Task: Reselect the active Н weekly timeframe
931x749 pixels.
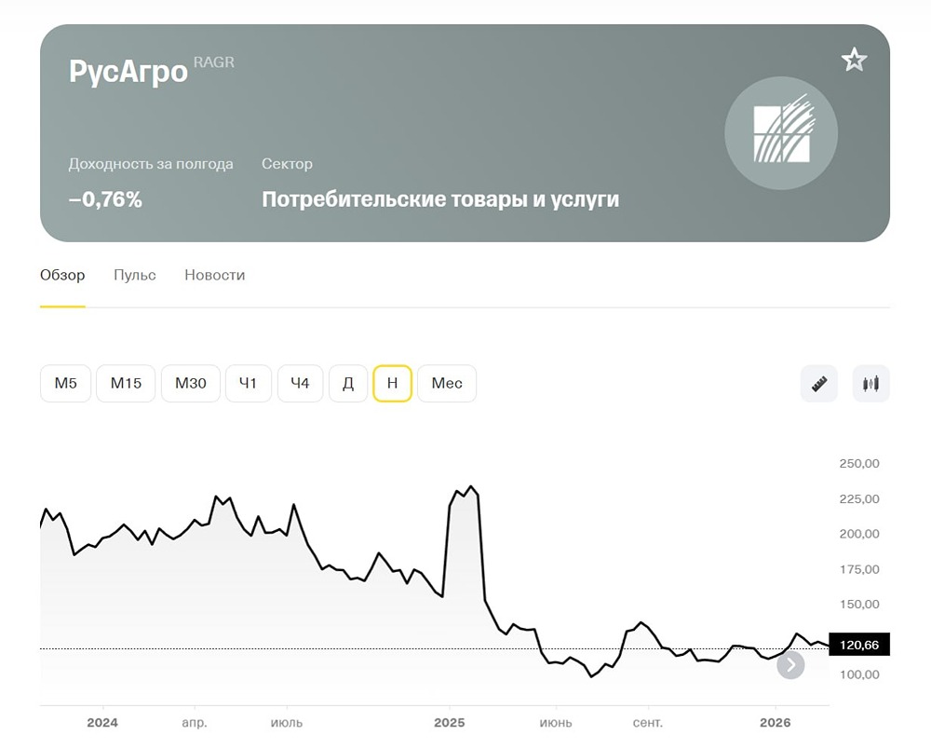Action: pyautogui.click(x=392, y=383)
